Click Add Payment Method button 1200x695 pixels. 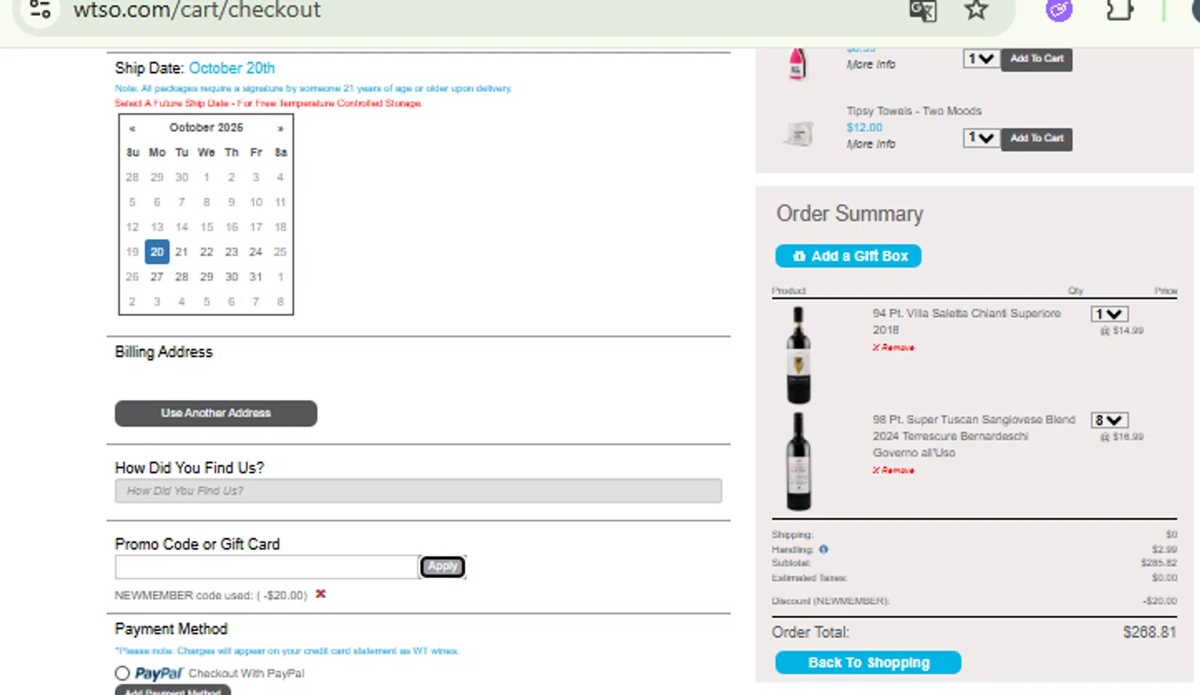point(173,690)
